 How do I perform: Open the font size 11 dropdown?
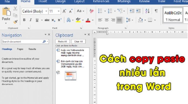(59, 11)
